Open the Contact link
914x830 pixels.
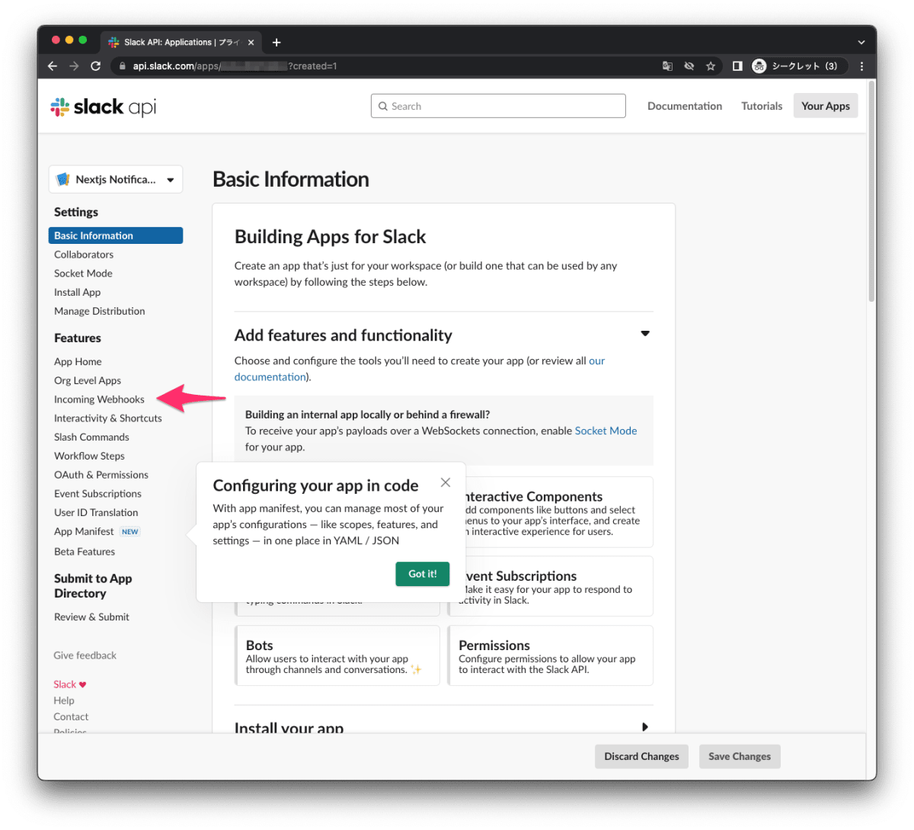(71, 717)
